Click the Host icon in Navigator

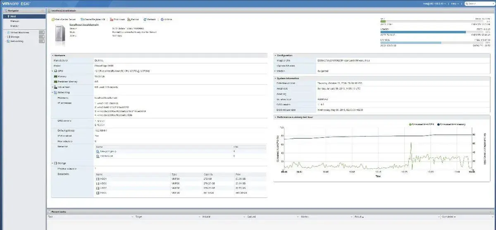[8, 16]
